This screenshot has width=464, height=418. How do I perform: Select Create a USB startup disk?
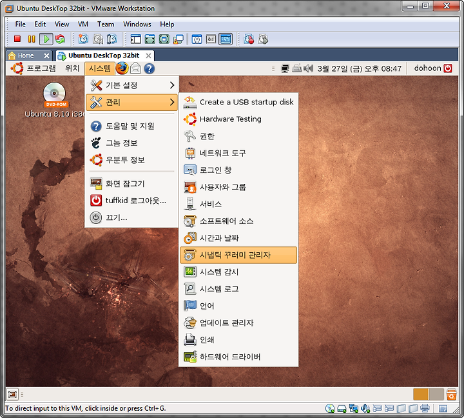point(238,102)
